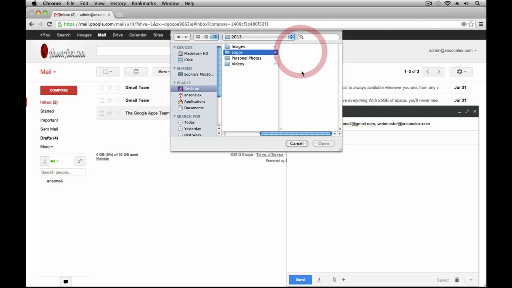Viewport: 512px width, 288px height.
Task: Open Calendar in Google bar
Action: point(138,35)
